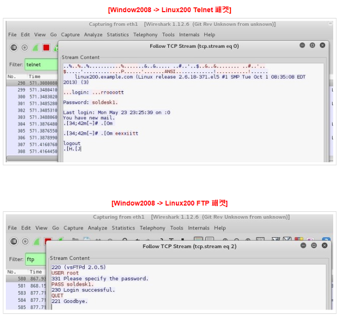Image resolution: width=339 pixels, height=326 pixels.
Task: Open Internals menu in telnet capture window
Action: [189, 35]
